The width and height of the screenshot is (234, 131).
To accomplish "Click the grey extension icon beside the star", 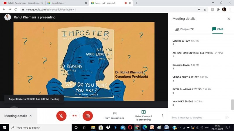I will click(212, 10).
